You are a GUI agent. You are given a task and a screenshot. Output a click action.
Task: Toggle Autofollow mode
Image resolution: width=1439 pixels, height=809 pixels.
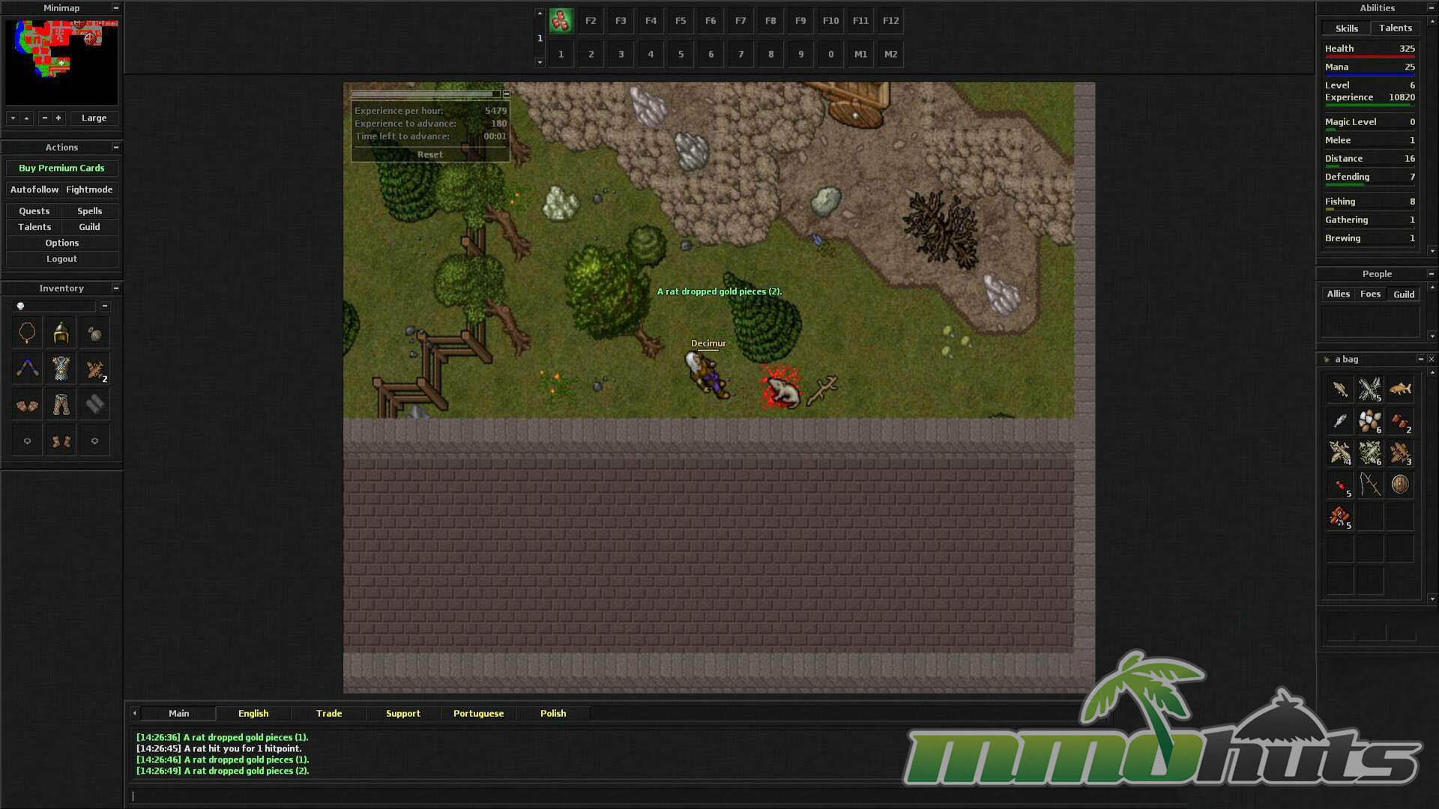34,190
